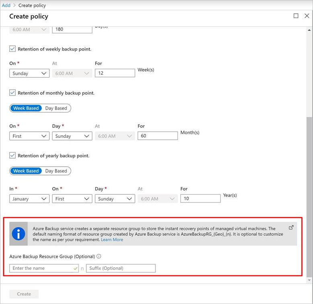The height and width of the screenshot is (304, 313).
Task: Open yearly retention January dropdown
Action: click(29, 199)
